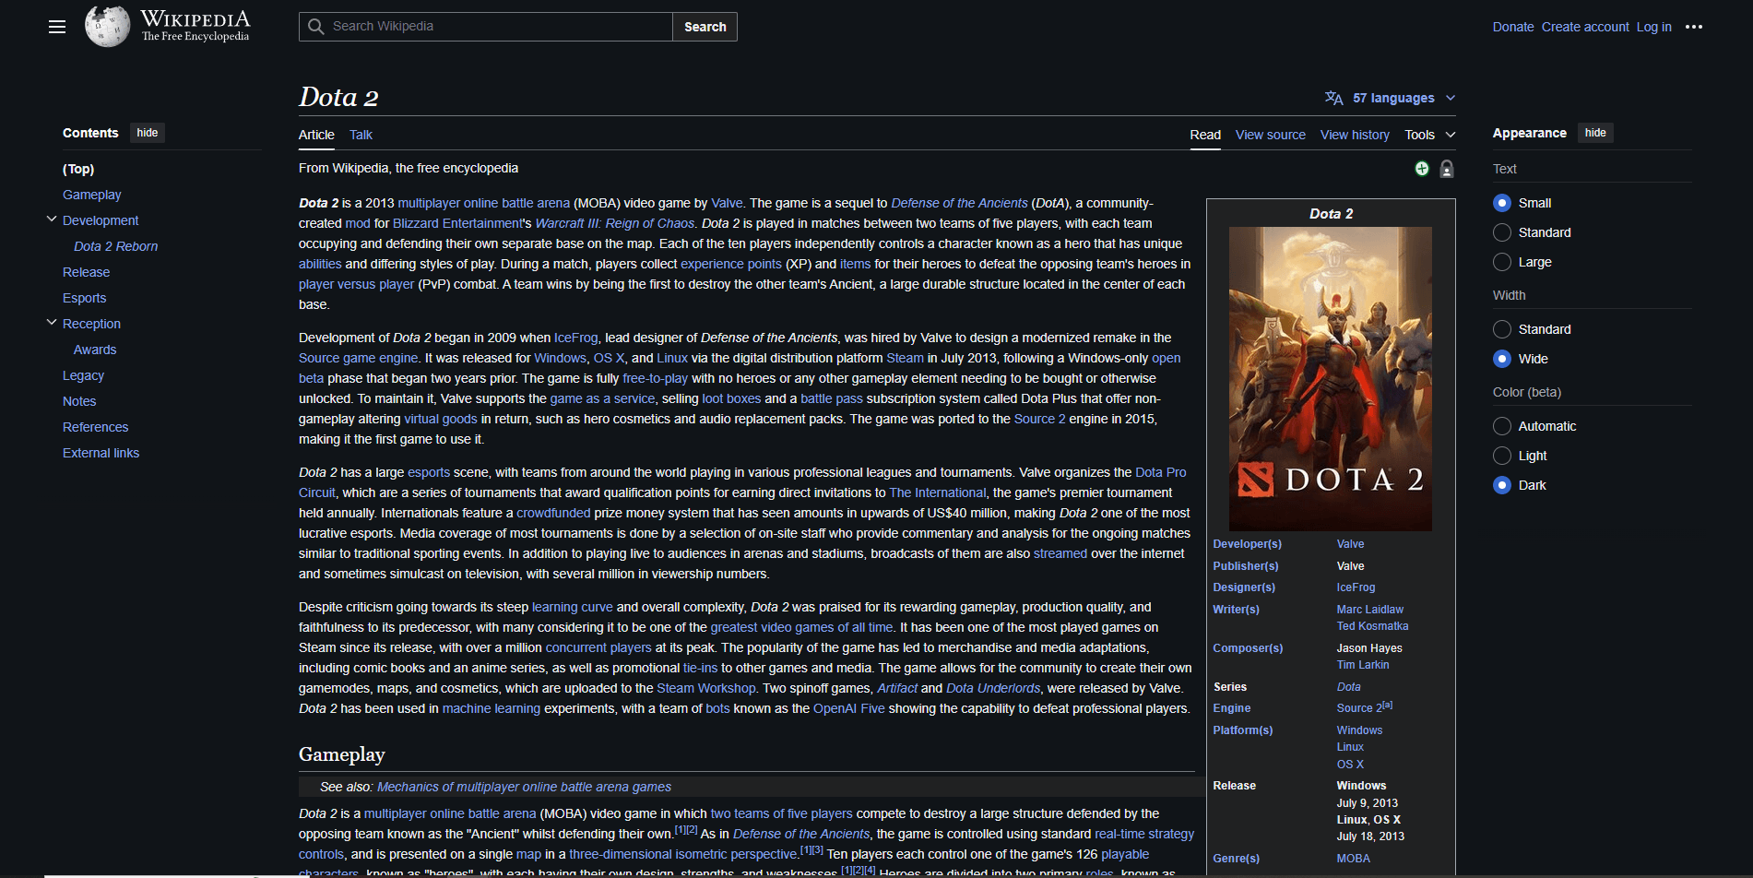1753x878 pixels.
Task: Collapse the Reception section in contents
Action: point(52,323)
